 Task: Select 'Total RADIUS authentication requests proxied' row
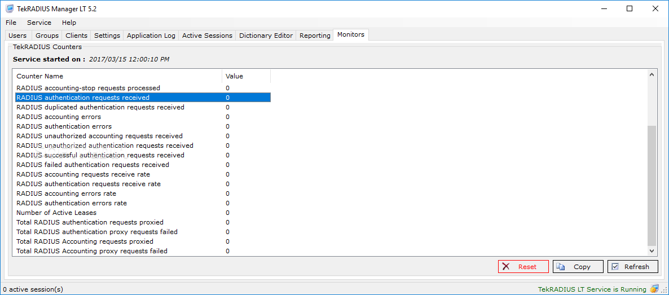143,222
